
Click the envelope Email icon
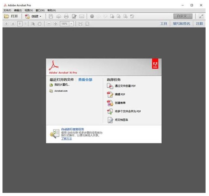point(81,16)
